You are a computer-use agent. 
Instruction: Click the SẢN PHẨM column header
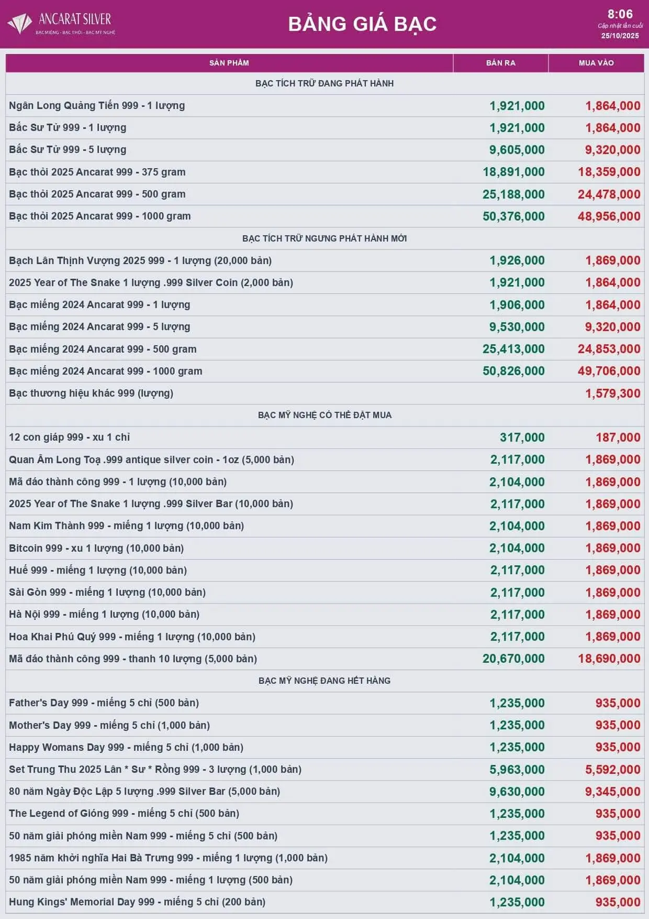[x=229, y=63]
